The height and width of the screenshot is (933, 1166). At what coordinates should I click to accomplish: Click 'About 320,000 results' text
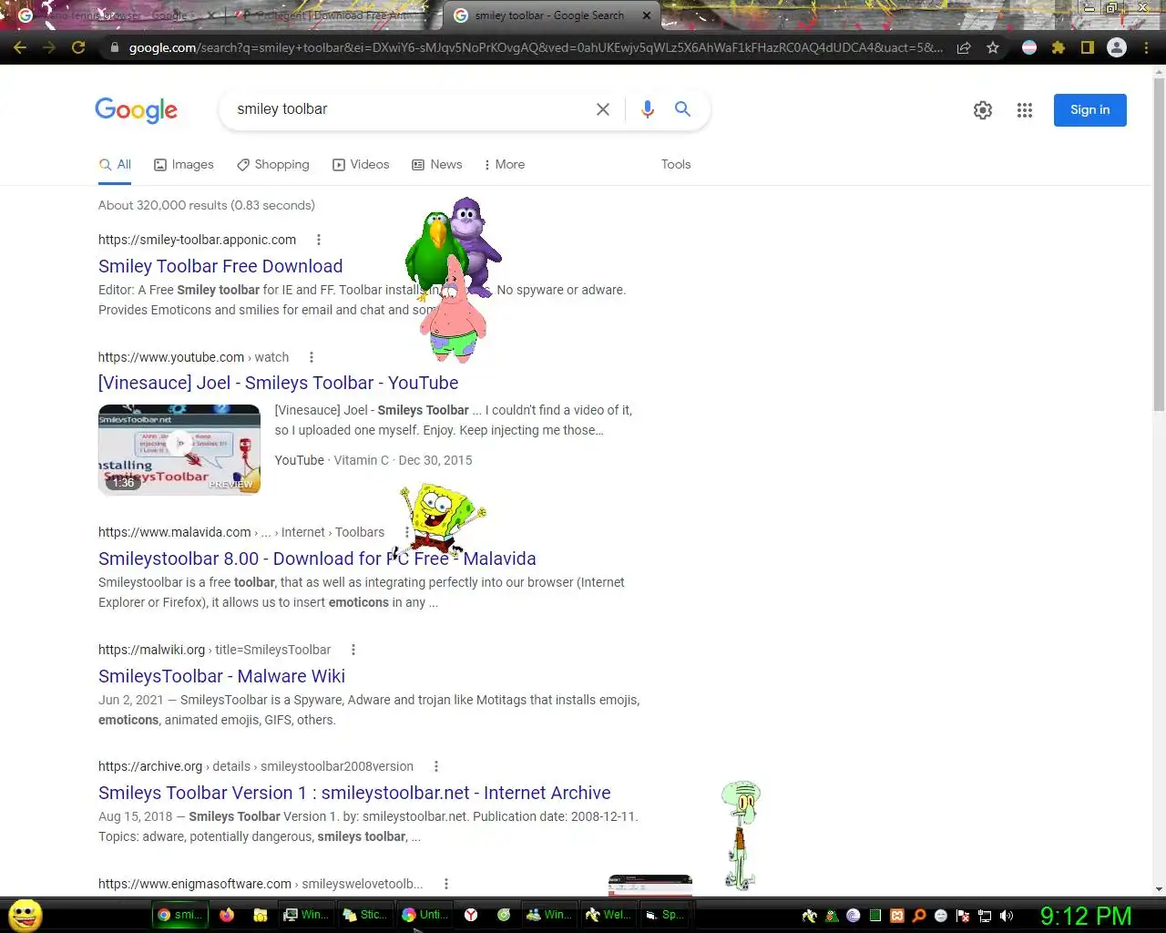coord(162,205)
